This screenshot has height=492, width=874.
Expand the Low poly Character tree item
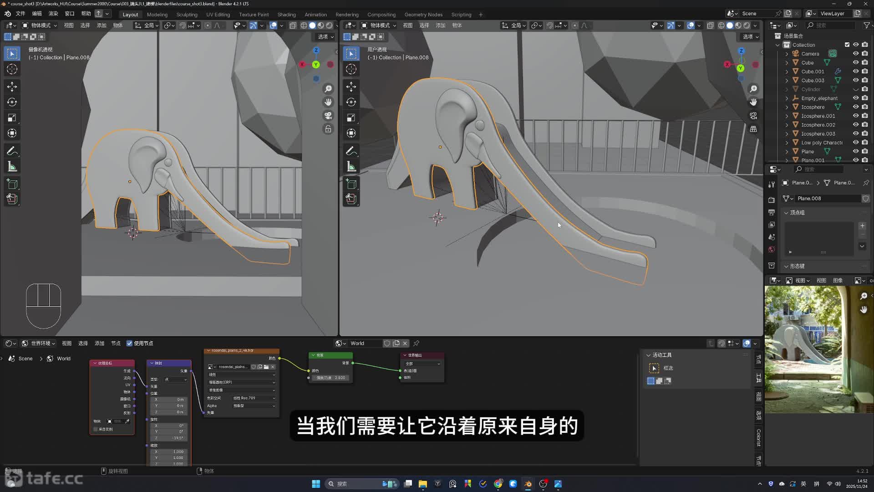tap(787, 143)
